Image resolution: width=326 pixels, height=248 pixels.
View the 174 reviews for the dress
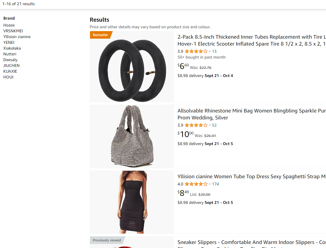tap(216, 184)
